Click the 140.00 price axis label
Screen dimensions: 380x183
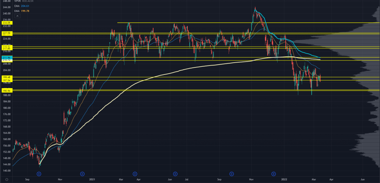(6, 171)
